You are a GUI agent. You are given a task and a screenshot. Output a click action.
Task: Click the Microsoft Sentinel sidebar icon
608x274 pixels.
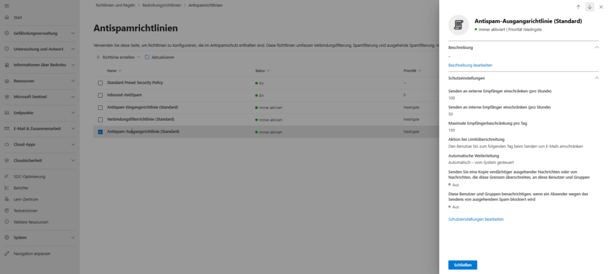pos(7,96)
